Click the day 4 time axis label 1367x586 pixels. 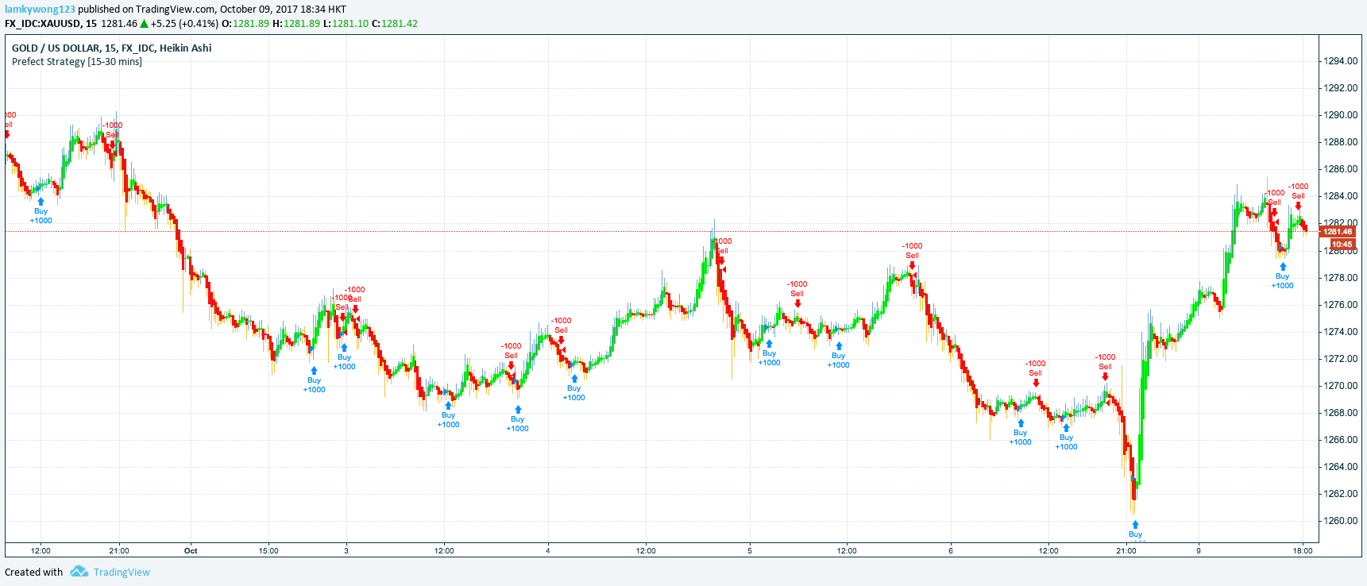[x=548, y=550]
